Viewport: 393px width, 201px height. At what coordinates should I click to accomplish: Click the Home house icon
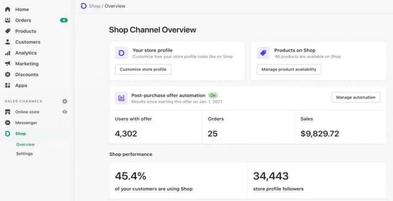[x=8, y=9]
